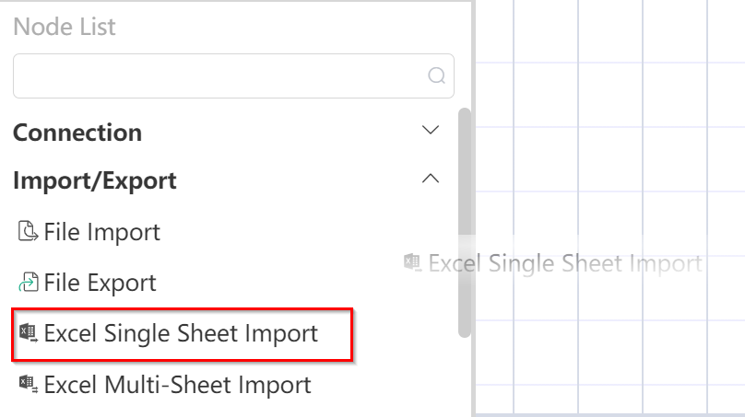Click the Import/Export category heading
The height and width of the screenshot is (417, 745).
click(95, 180)
